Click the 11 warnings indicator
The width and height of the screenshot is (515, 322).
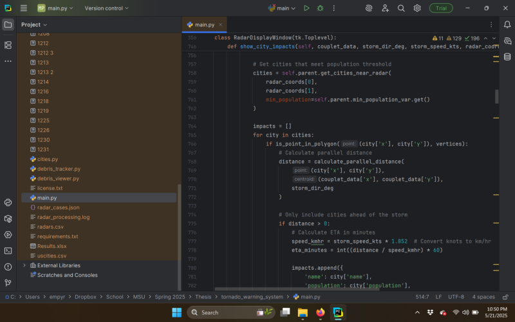[x=438, y=39]
